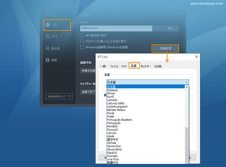Click the 詳細設定 advanced settings button
Viewport: 226px width, 167px height.
(x=165, y=49)
